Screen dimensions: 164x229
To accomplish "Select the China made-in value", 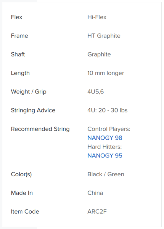I will (95, 193).
